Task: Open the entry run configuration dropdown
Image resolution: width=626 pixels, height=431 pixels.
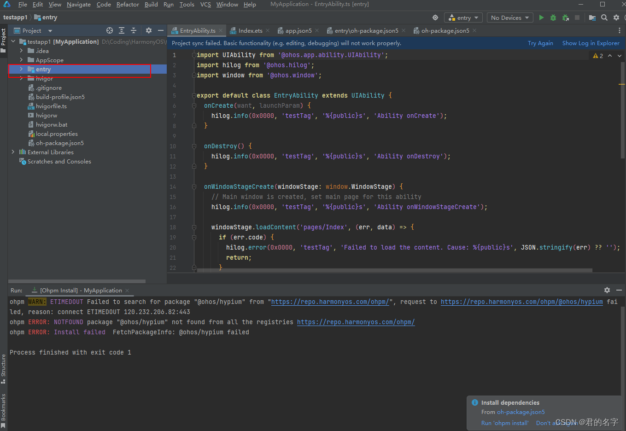Action: coord(463,17)
